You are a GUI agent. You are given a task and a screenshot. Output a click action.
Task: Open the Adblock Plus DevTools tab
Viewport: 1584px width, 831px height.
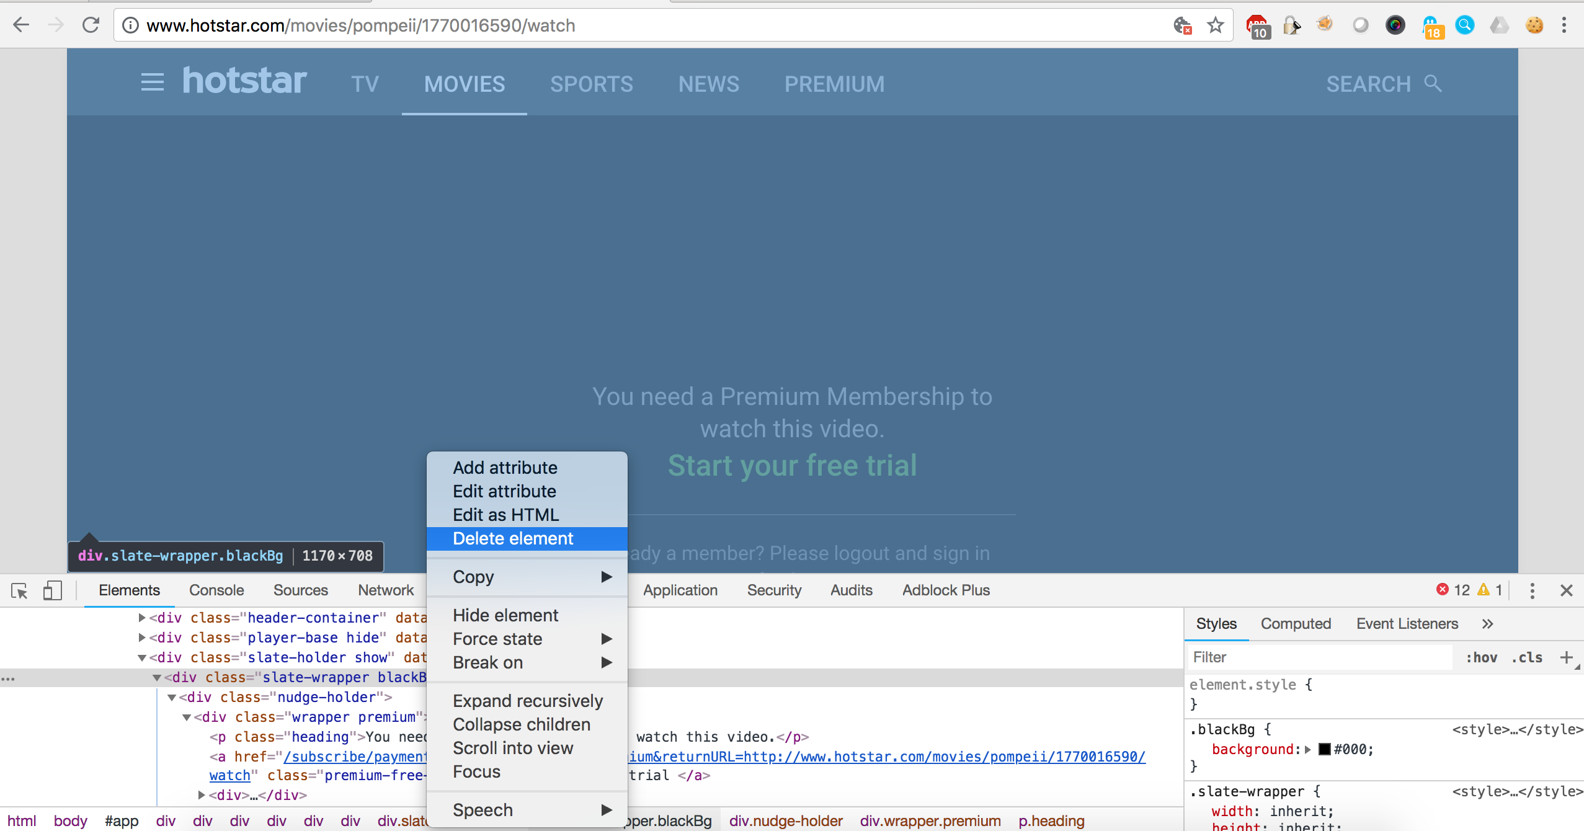click(946, 590)
